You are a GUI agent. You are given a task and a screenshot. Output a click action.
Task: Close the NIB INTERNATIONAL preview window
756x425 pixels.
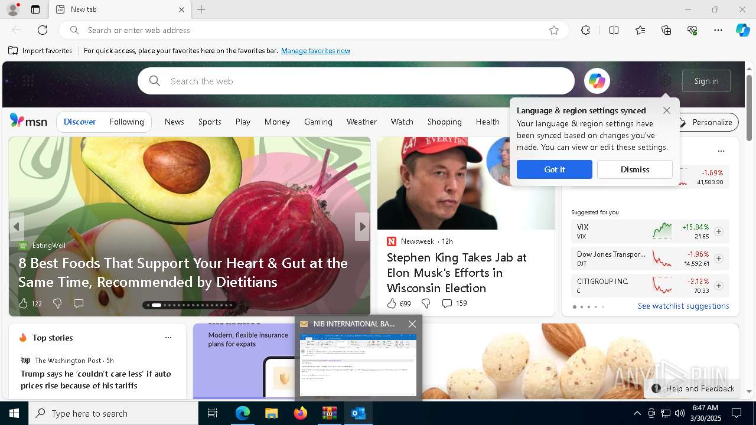[412, 323]
